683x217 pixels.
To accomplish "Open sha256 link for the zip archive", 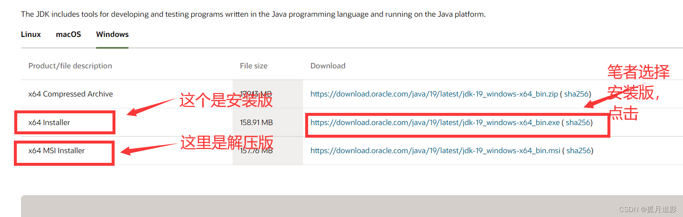I will coord(576,94).
